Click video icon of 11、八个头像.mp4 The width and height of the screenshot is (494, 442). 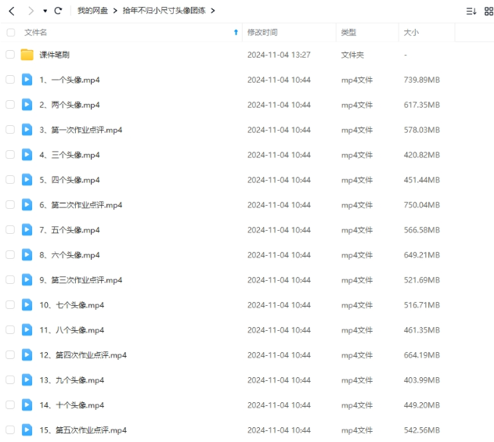tap(27, 329)
